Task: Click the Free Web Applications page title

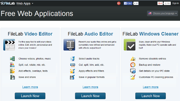Action: click(x=37, y=14)
